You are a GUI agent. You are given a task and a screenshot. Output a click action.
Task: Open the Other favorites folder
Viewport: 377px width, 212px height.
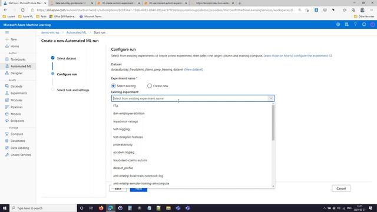(x=364, y=16)
